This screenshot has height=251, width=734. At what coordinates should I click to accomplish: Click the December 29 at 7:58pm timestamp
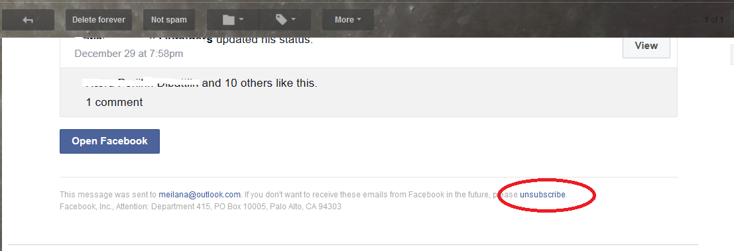(129, 54)
